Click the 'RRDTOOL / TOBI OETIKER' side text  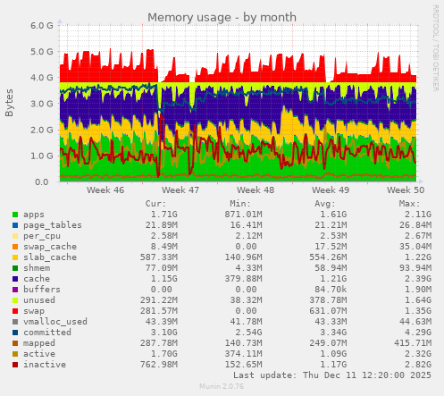coord(435,48)
